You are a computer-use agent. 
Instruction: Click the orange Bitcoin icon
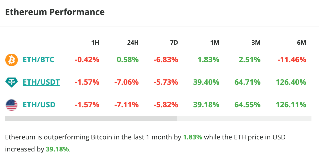point(12,60)
